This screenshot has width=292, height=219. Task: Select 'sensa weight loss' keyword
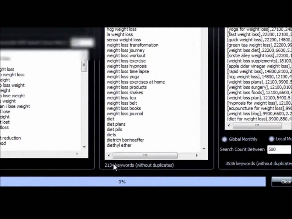tap(124, 40)
